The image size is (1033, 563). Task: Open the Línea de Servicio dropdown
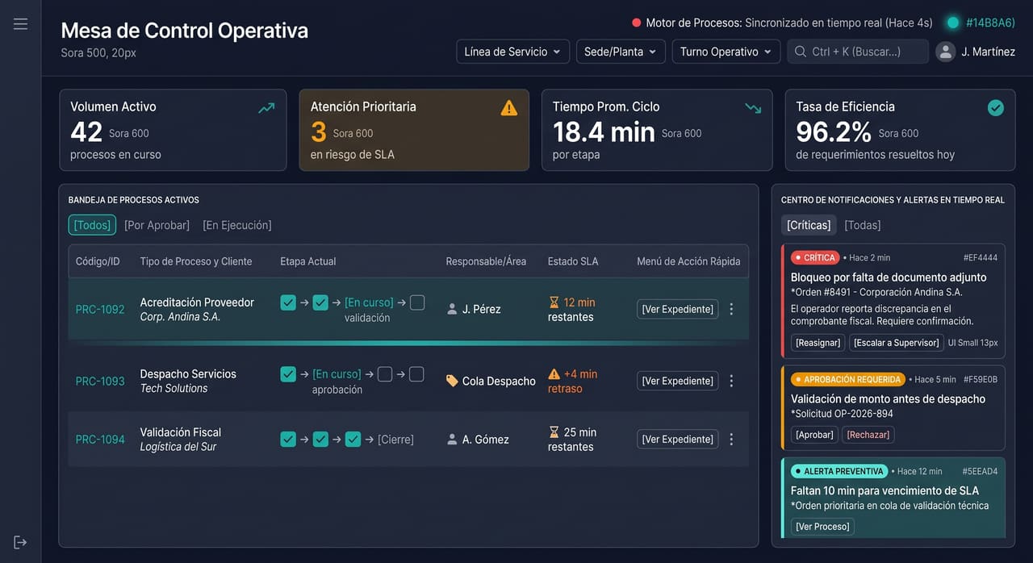click(512, 52)
